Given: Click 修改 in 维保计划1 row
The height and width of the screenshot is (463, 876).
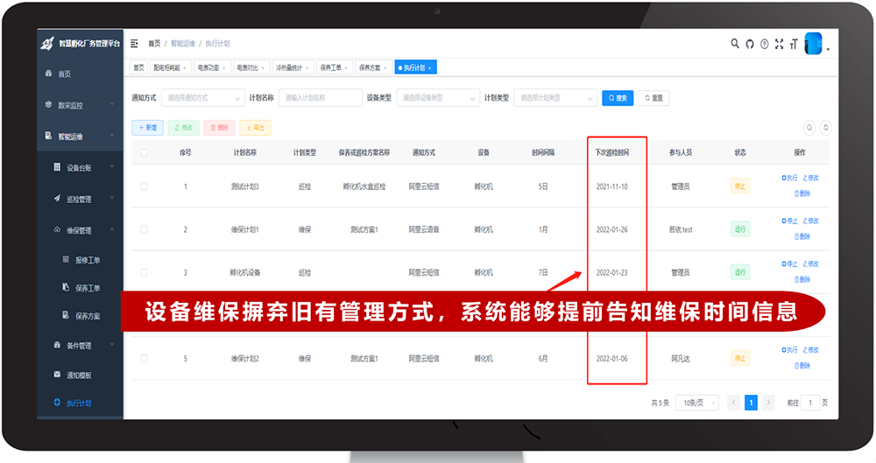Looking at the screenshot, I should coord(810,221).
